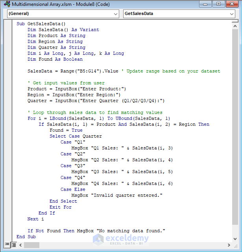This screenshot has height=252, width=242.
Task: Click the VBA module icon in title bar
Action: (7, 4)
